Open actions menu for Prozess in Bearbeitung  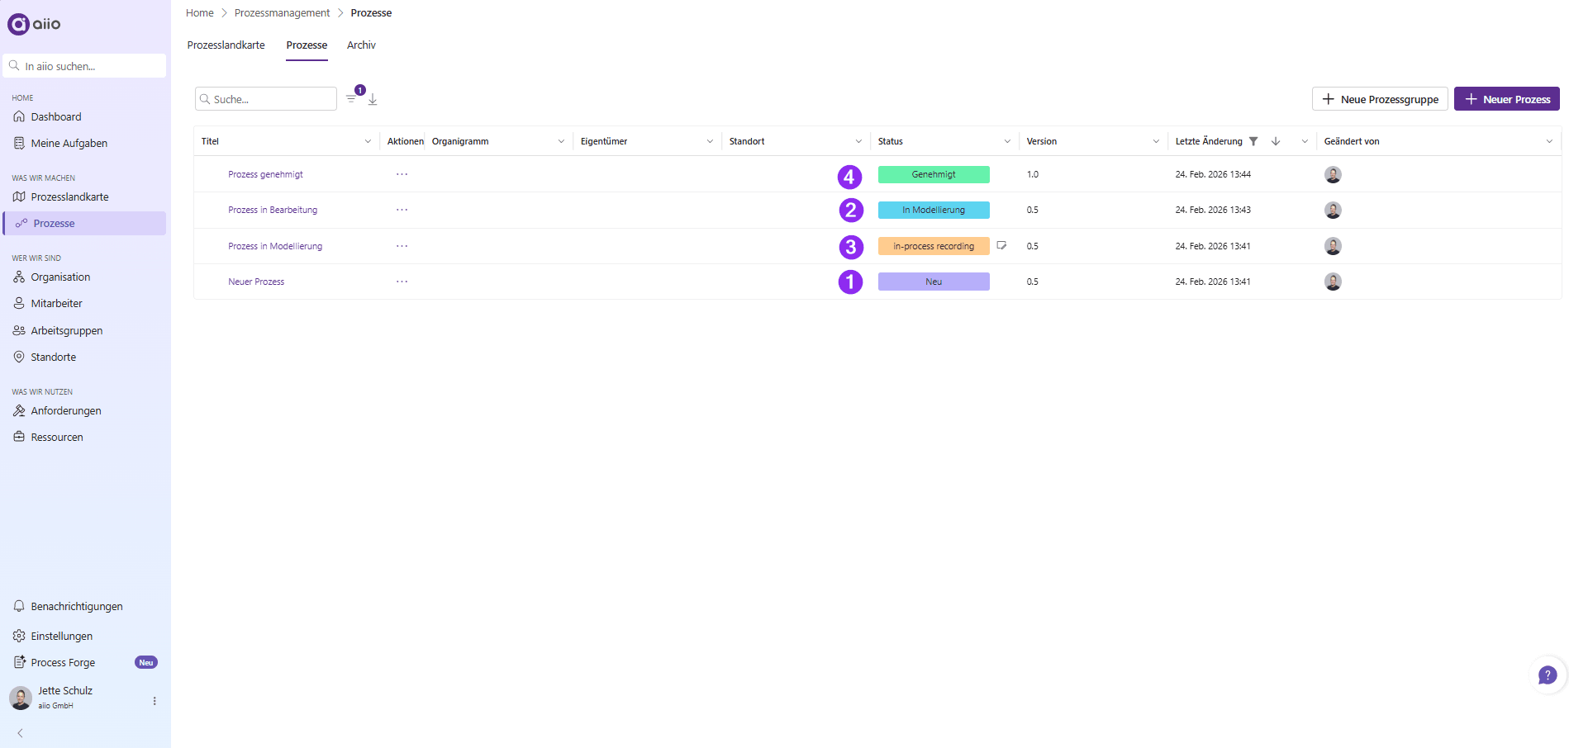click(x=402, y=210)
